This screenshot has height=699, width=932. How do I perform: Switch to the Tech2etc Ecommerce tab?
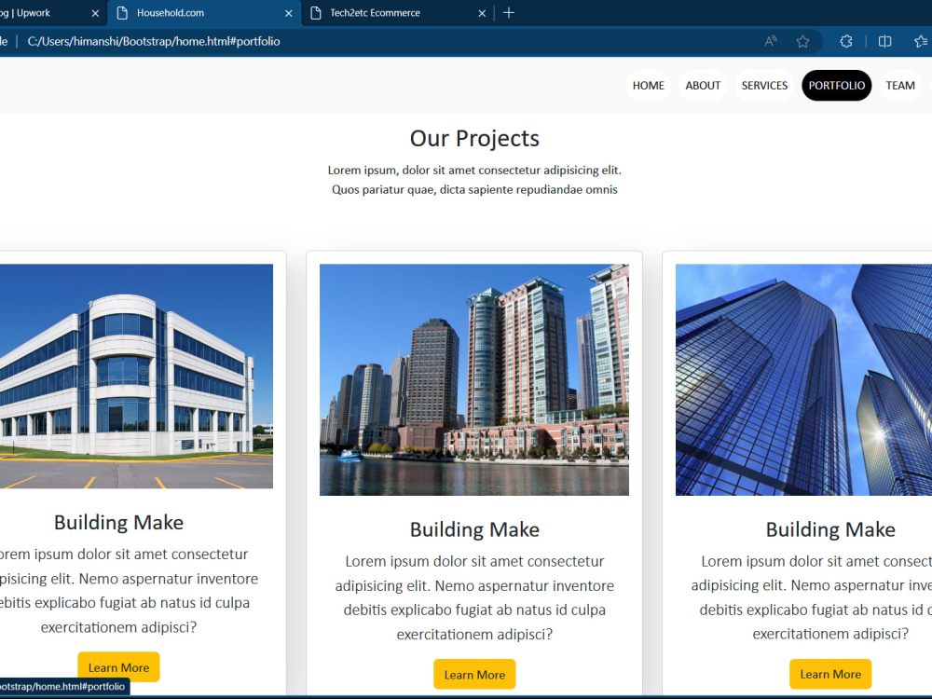pos(397,13)
